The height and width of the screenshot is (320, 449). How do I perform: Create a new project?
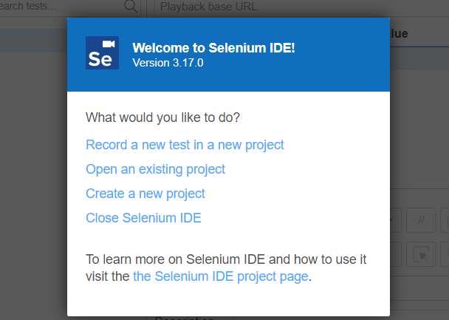pos(145,194)
